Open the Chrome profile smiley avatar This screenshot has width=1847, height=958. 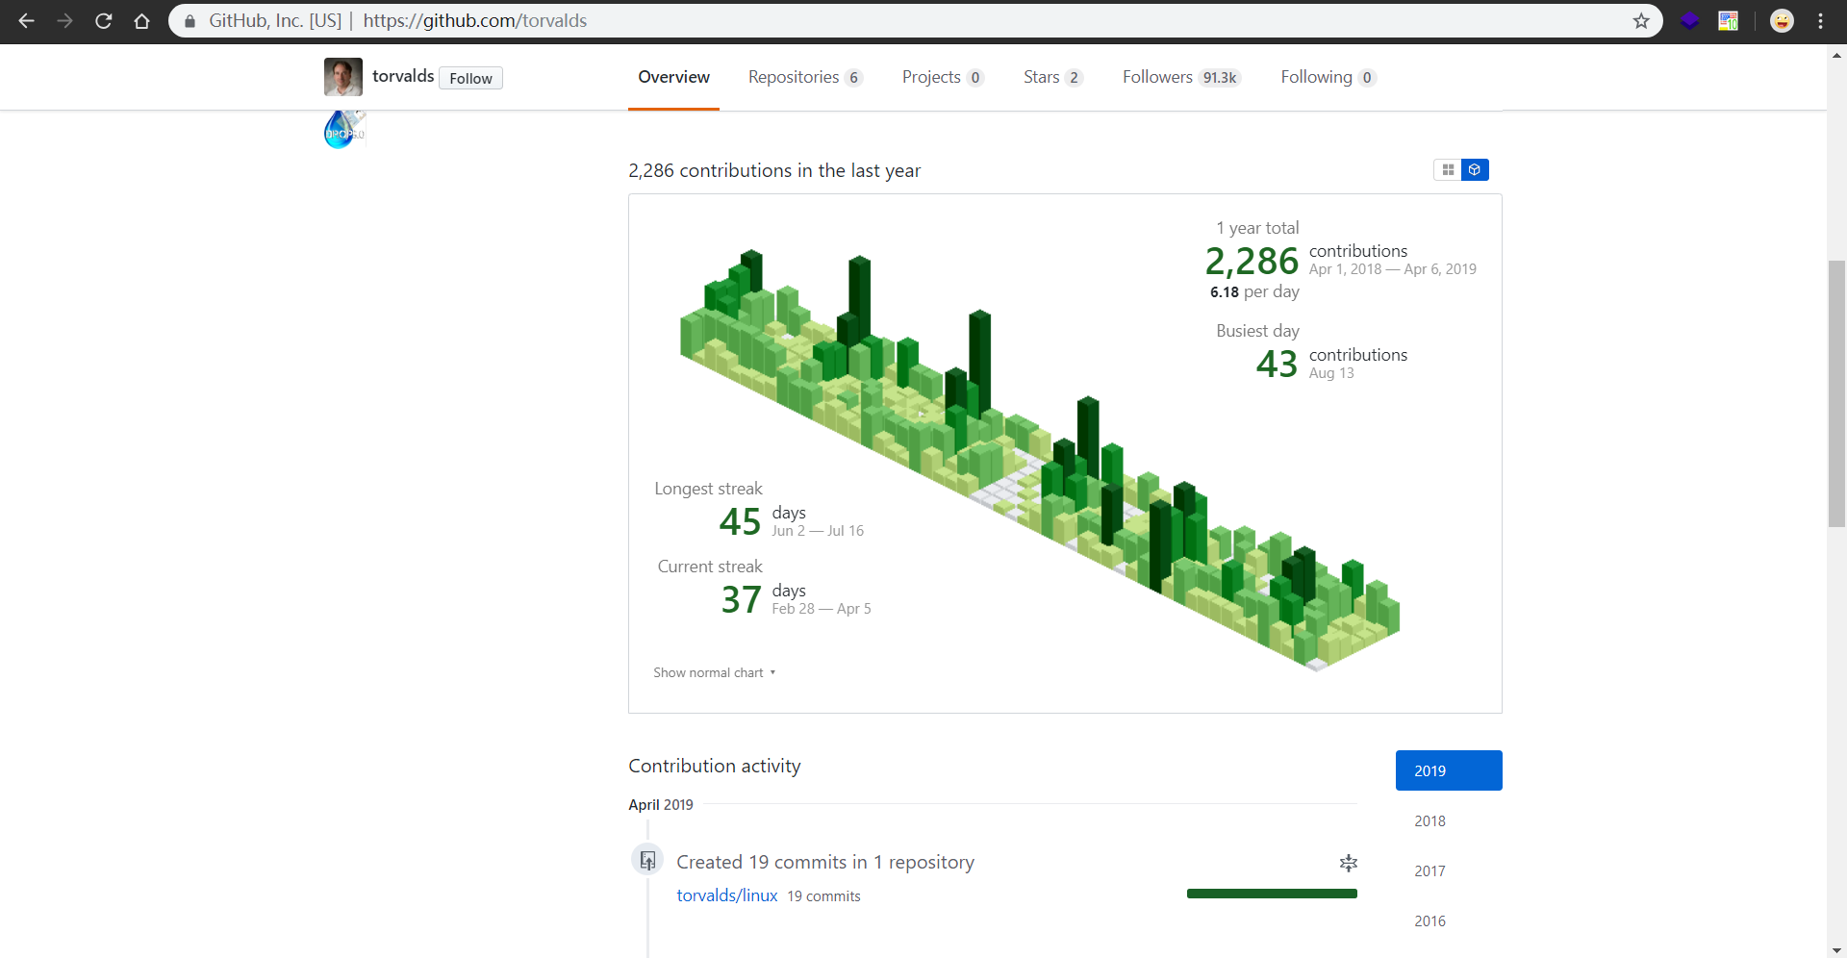[1782, 21]
